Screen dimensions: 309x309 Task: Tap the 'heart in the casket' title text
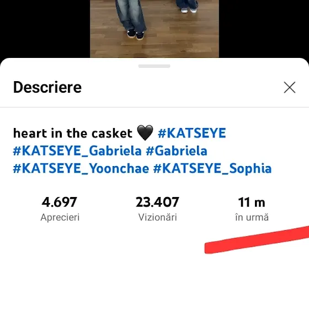tap(73, 133)
